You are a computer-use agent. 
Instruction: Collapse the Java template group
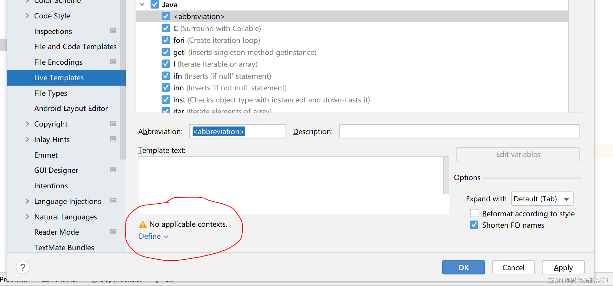point(142,4)
